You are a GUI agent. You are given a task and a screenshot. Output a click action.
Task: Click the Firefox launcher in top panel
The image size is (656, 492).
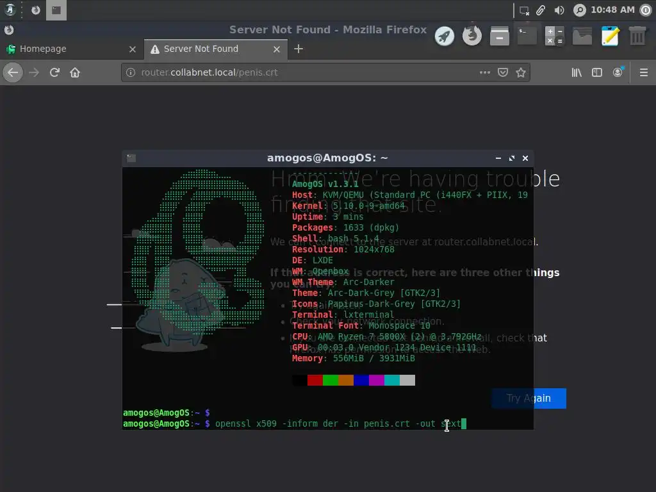click(x=36, y=10)
